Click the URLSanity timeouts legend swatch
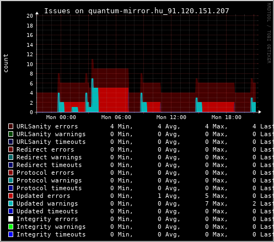This screenshot has height=242, width=274. pos(11,142)
